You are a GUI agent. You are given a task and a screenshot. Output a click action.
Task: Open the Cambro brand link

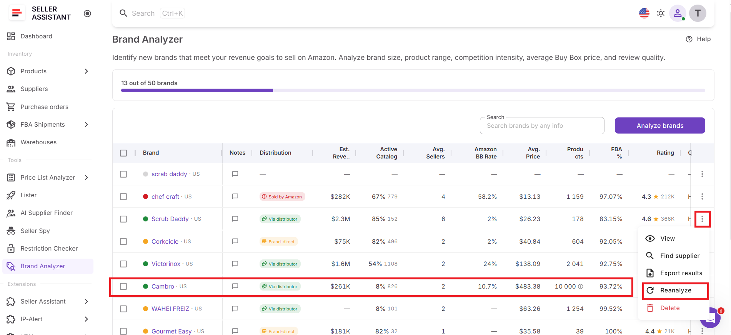(163, 287)
